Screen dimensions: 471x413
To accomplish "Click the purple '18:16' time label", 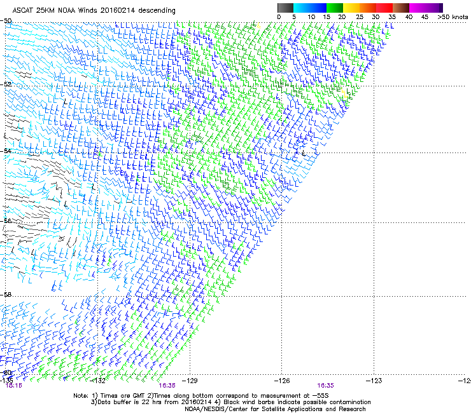I will (x=14, y=386).
